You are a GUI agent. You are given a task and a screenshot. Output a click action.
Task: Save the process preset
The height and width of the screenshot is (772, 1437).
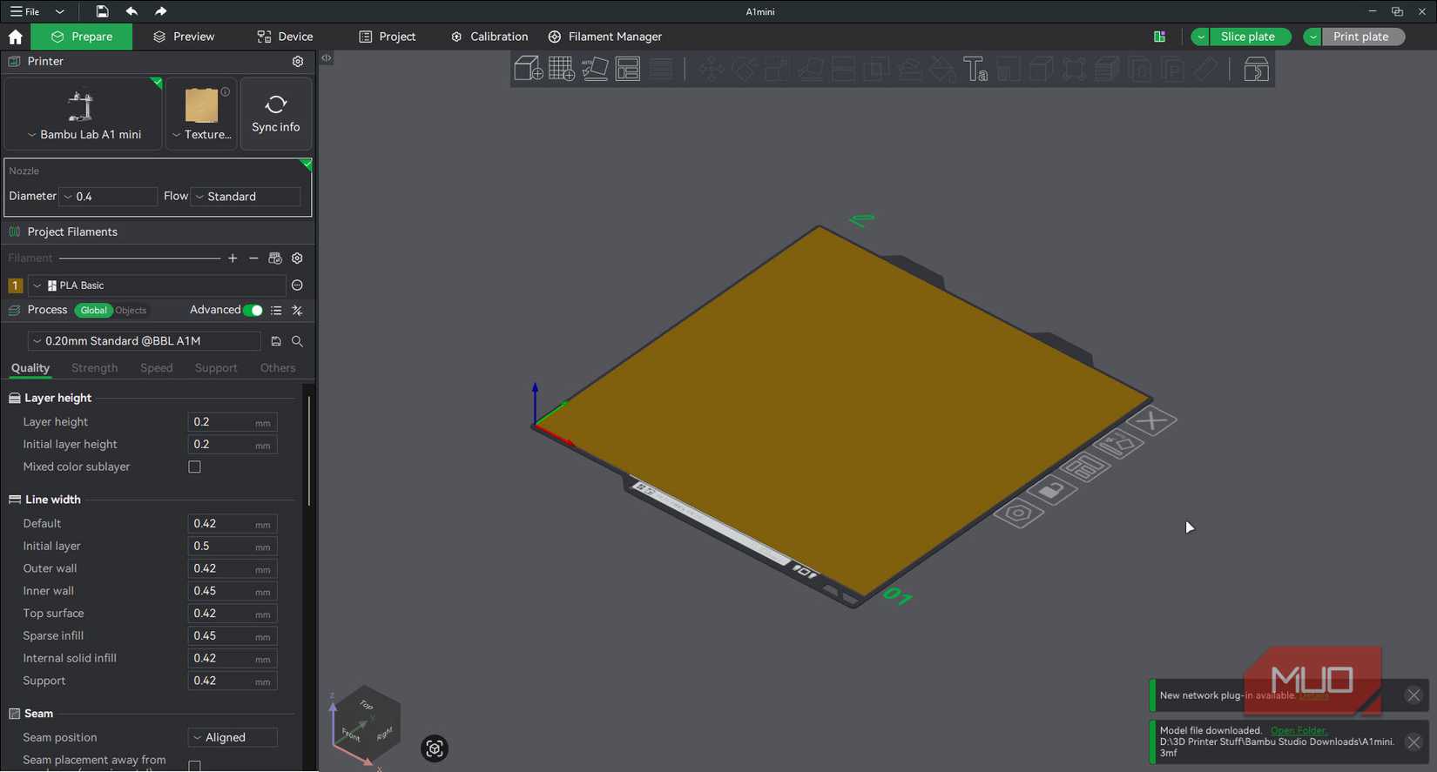(276, 341)
